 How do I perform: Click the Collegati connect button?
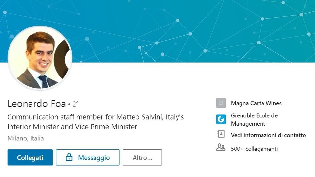pos(30,157)
